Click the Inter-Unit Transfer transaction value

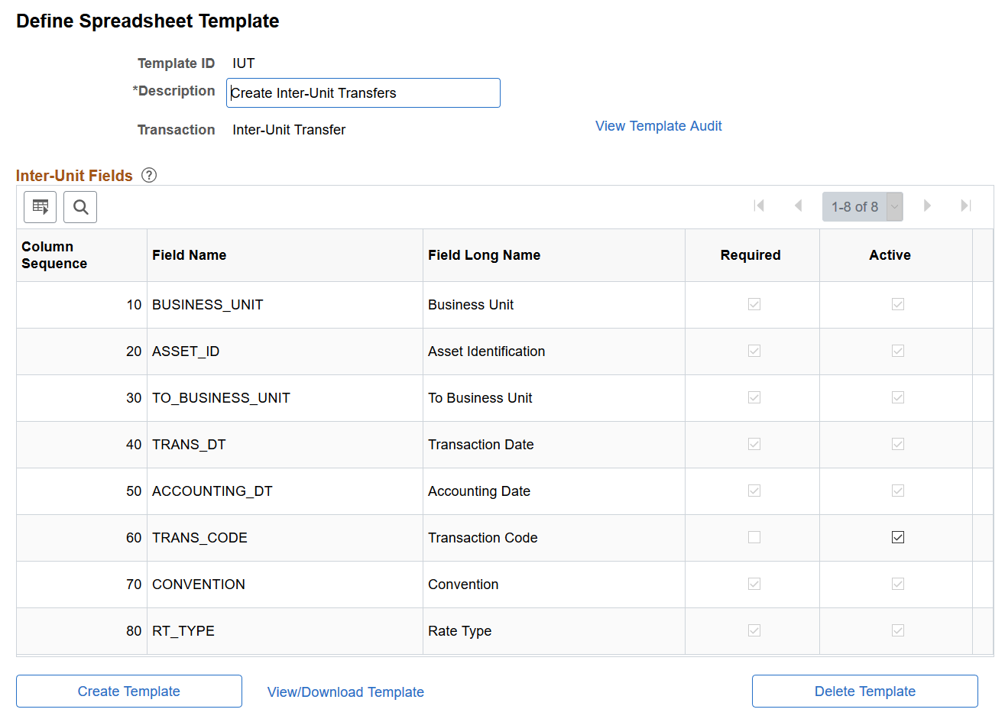[289, 130]
